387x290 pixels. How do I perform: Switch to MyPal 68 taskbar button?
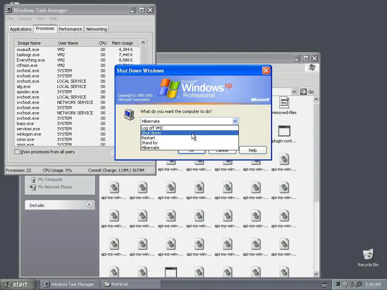point(130,284)
